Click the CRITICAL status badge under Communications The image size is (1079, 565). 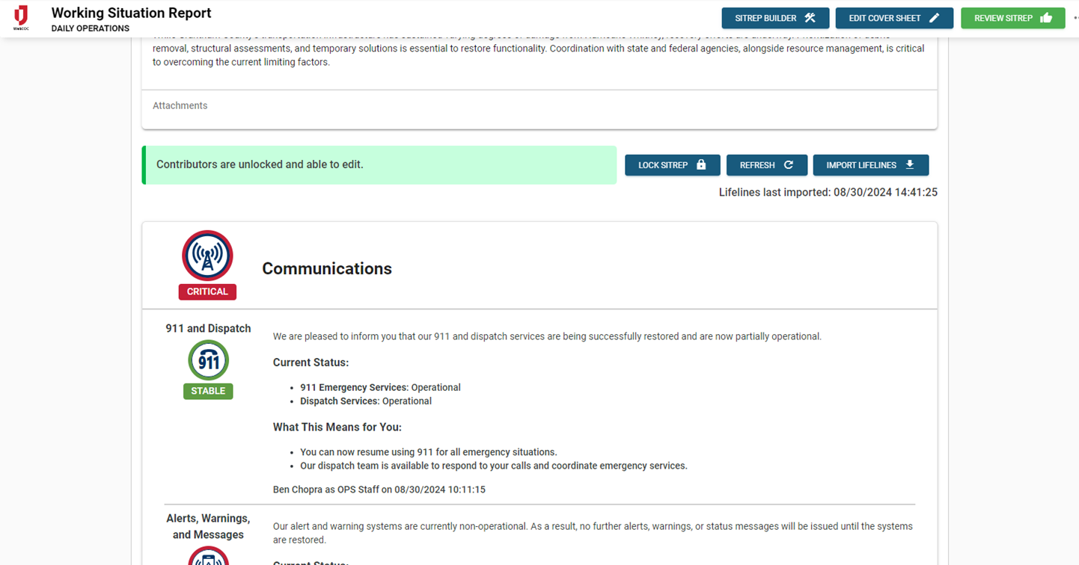coord(207,291)
